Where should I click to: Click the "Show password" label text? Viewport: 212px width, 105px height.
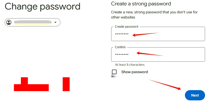click(x=134, y=72)
